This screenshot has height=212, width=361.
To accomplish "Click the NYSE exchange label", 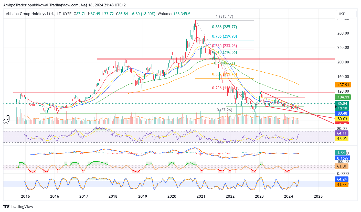I will (67, 14).
